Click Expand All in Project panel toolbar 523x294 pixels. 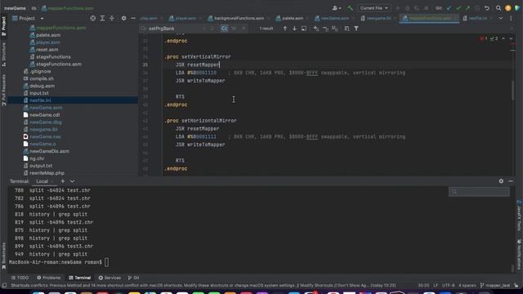tap(102, 18)
